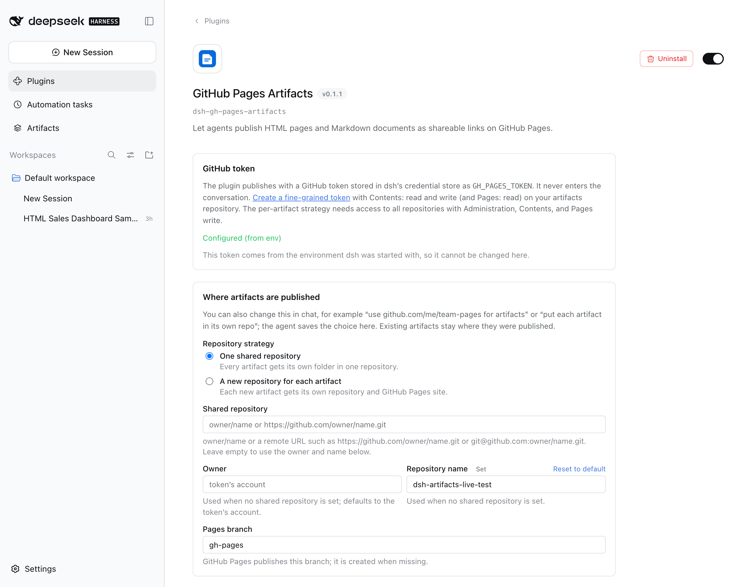Click the dsh-gh-pages-artifacts identifier text
752x587 pixels.
point(239,112)
